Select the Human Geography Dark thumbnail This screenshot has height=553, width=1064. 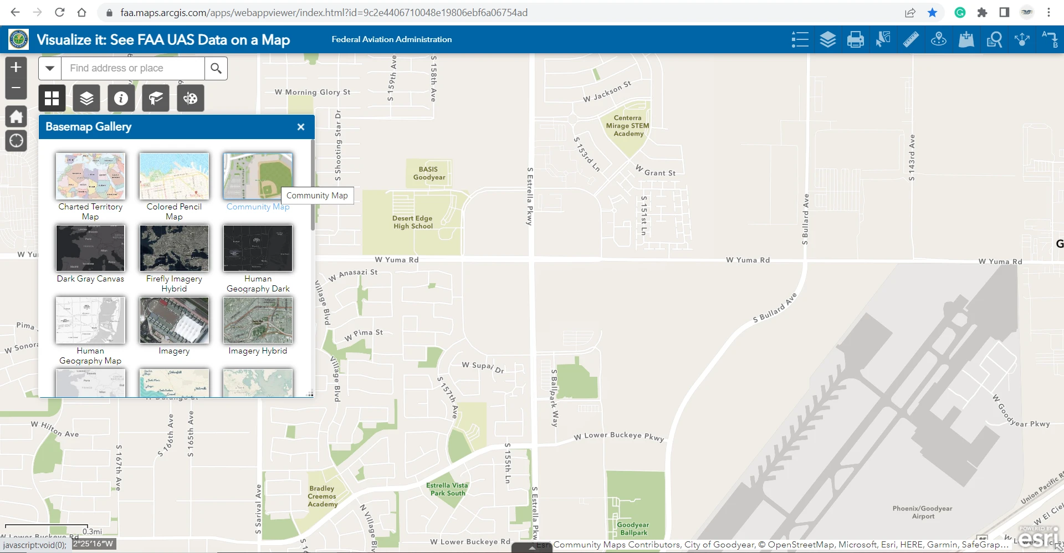click(x=258, y=248)
